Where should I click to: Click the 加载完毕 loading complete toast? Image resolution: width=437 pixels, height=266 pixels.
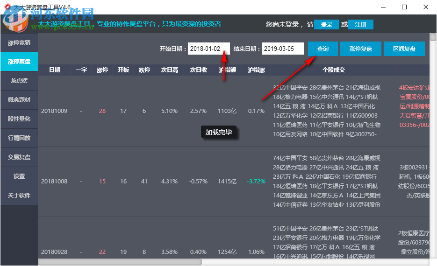(x=219, y=132)
